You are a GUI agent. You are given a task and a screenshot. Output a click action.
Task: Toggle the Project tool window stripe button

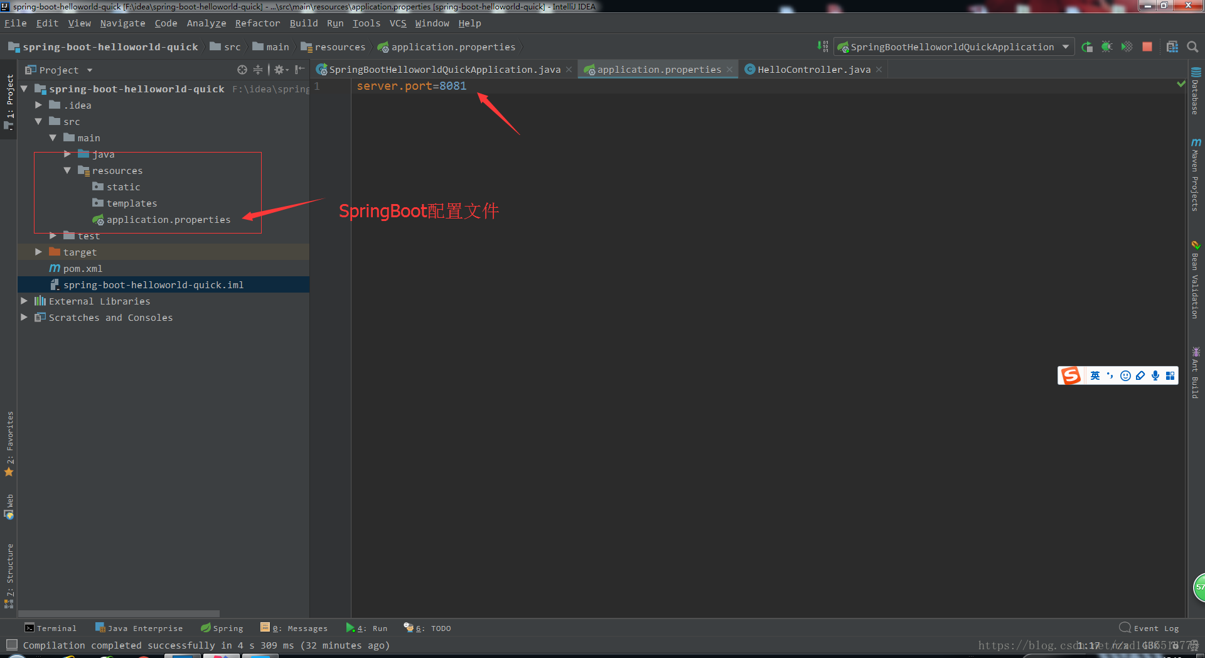pyautogui.click(x=9, y=102)
